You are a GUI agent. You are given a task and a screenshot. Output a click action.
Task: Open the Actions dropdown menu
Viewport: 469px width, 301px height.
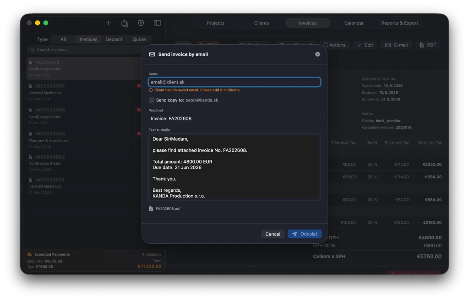click(334, 45)
